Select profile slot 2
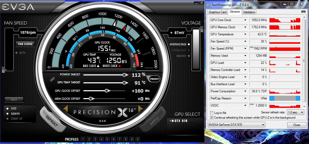The image size is (309, 144). (x=89, y=139)
